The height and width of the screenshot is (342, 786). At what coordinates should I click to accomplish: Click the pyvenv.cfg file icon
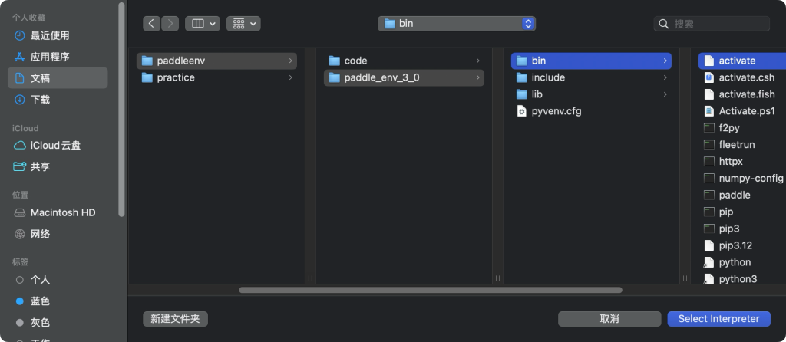(522, 111)
